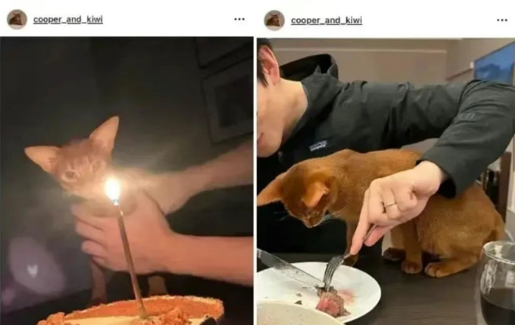Open cooper_and_kiwi profile from left post
This screenshot has width=515, height=325.
click(68, 20)
